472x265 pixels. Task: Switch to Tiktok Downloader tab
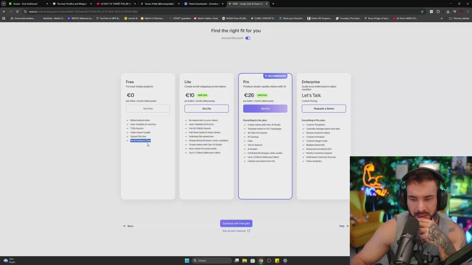click(x=204, y=4)
